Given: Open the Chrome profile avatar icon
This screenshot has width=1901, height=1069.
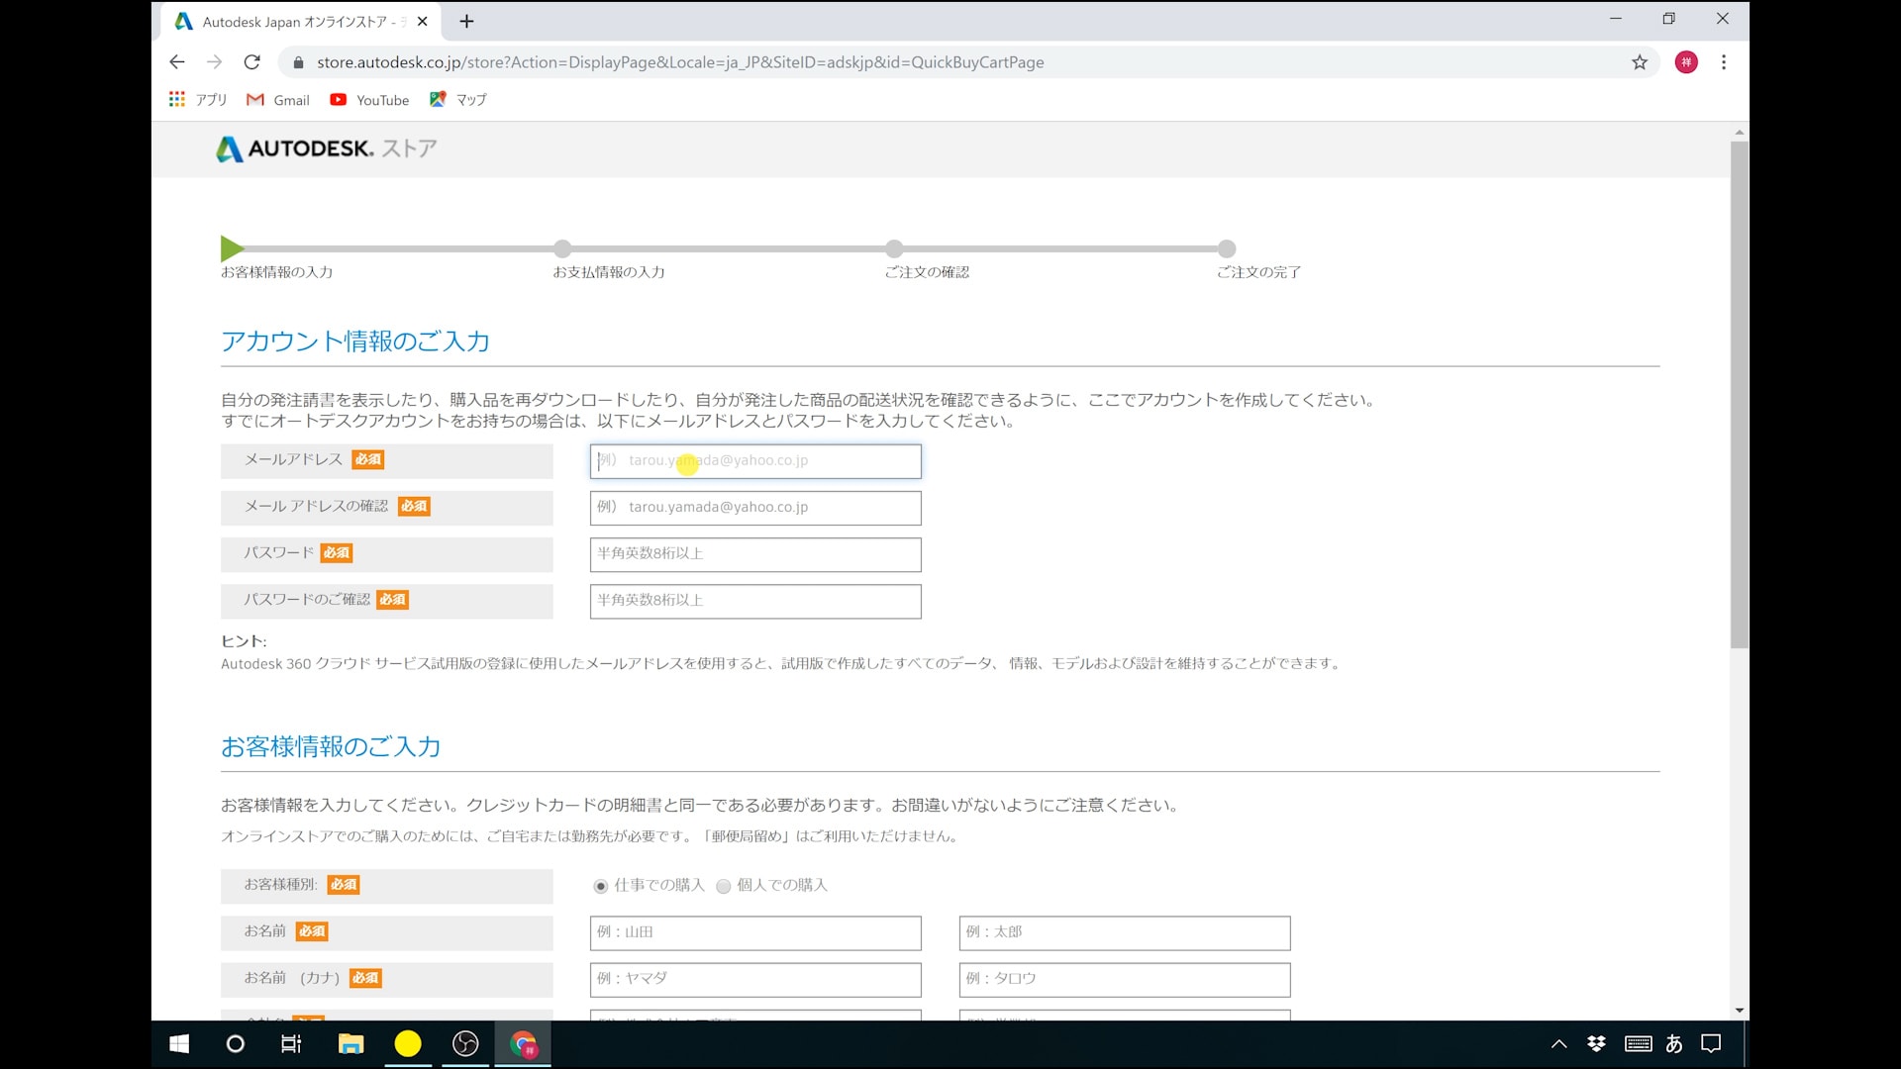Looking at the screenshot, I should (1686, 62).
